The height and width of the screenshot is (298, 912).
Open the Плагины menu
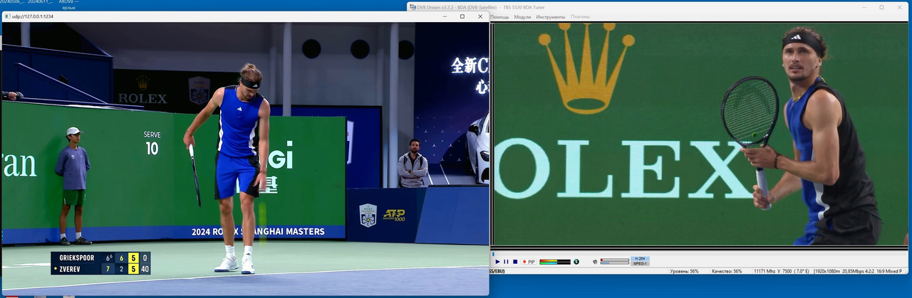[x=581, y=16]
